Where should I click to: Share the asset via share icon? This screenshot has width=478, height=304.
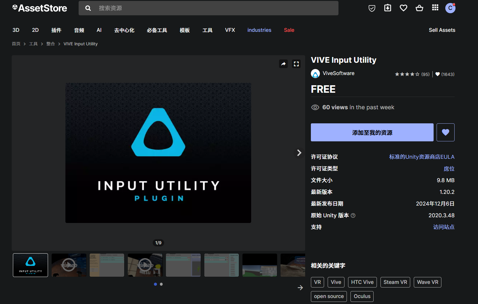click(283, 64)
